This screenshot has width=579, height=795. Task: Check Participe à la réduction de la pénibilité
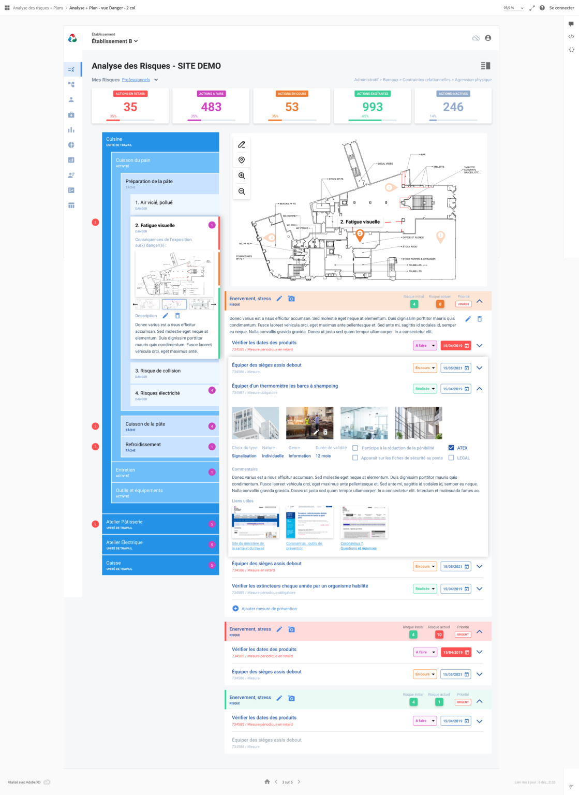click(x=355, y=448)
